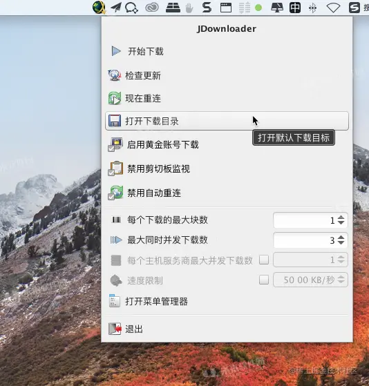Click the stacked blocks icon in menu bar

(x=173, y=8)
